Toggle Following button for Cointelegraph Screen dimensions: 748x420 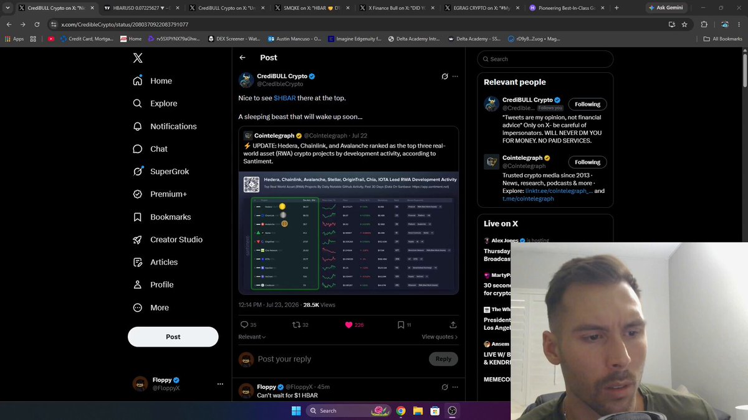[x=587, y=162]
